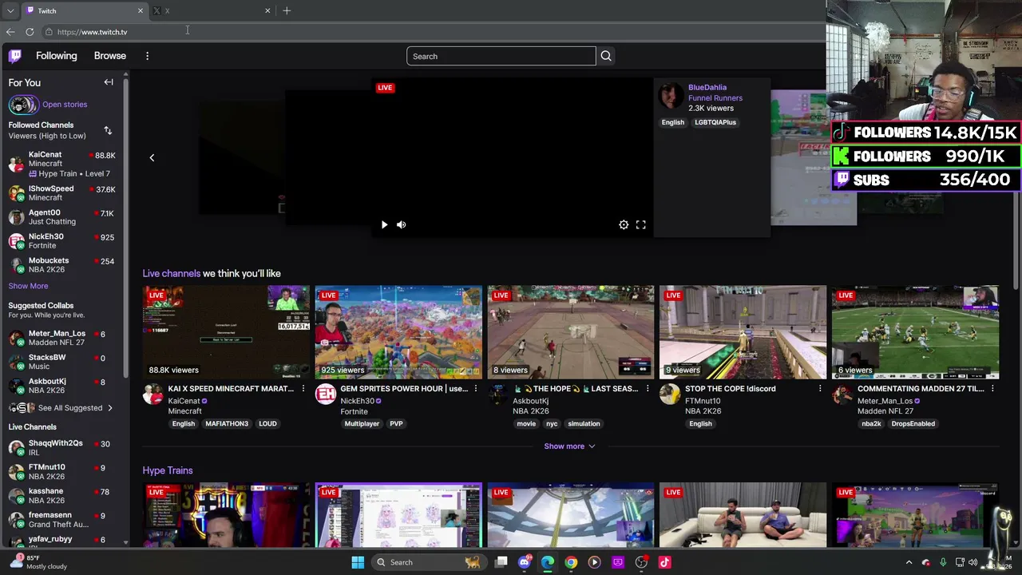Open Discord from the taskbar
Screen dimensions: 1022x575
pyautogui.click(x=524, y=562)
